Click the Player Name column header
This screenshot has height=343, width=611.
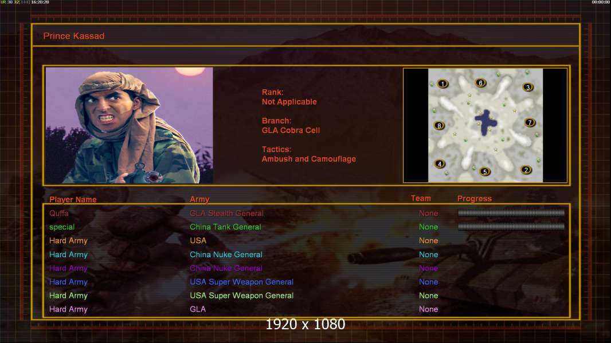tap(73, 200)
